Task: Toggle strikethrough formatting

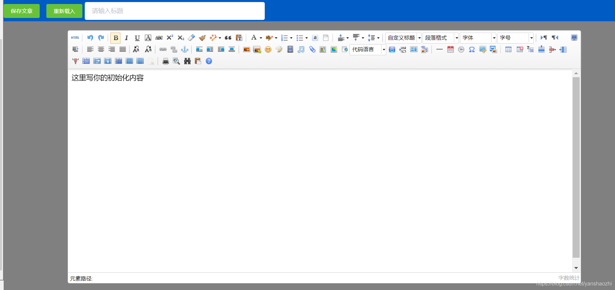Action: [x=159, y=38]
